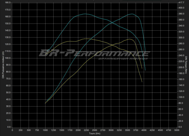Select the 2500 tick on the RPM axis

94,130
